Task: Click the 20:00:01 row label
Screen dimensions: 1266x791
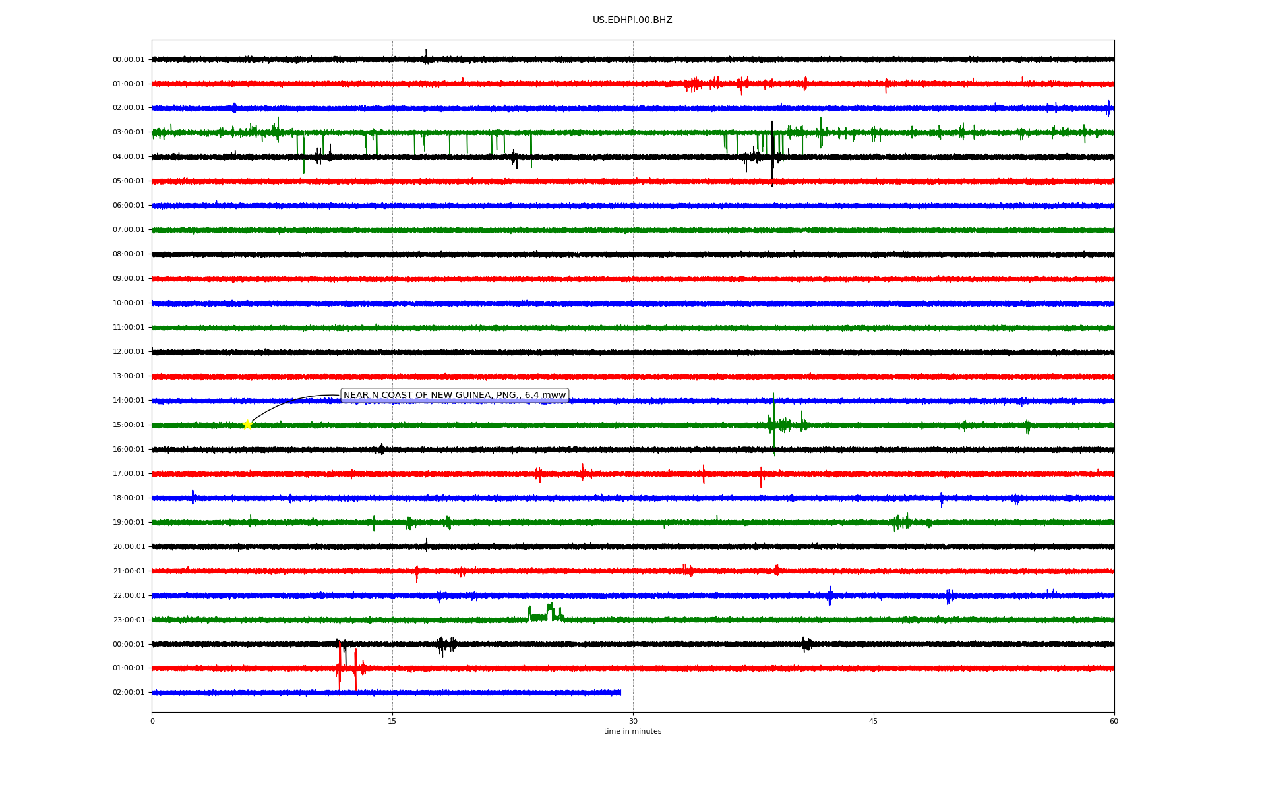Action: point(129,547)
